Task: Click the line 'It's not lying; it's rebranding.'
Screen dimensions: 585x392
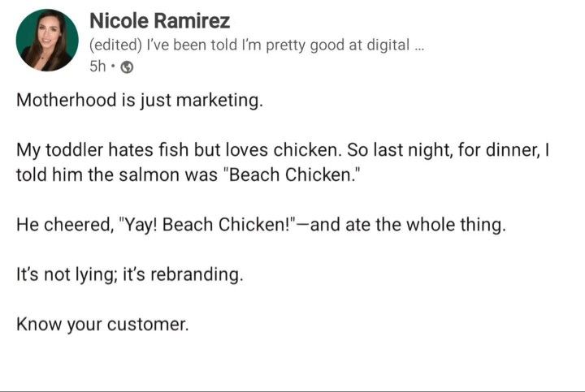Action: pyautogui.click(x=129, y=274)
